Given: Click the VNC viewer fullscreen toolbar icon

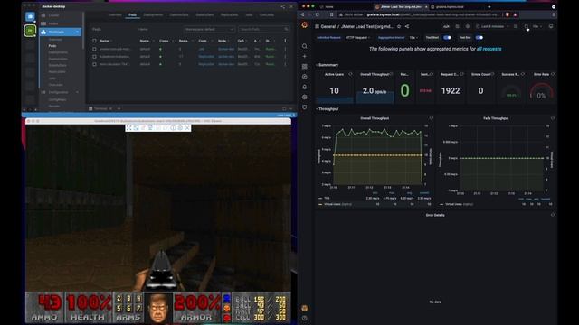Looking at the screenshot, I should tap(128, 128).
